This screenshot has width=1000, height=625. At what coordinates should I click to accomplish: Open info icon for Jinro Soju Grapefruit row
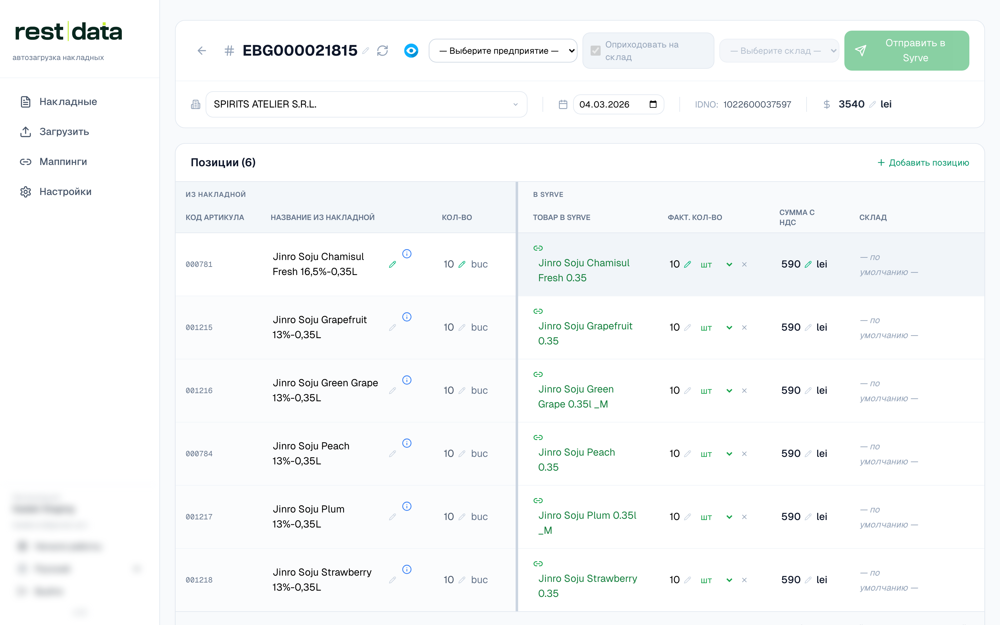coord(407,317)
